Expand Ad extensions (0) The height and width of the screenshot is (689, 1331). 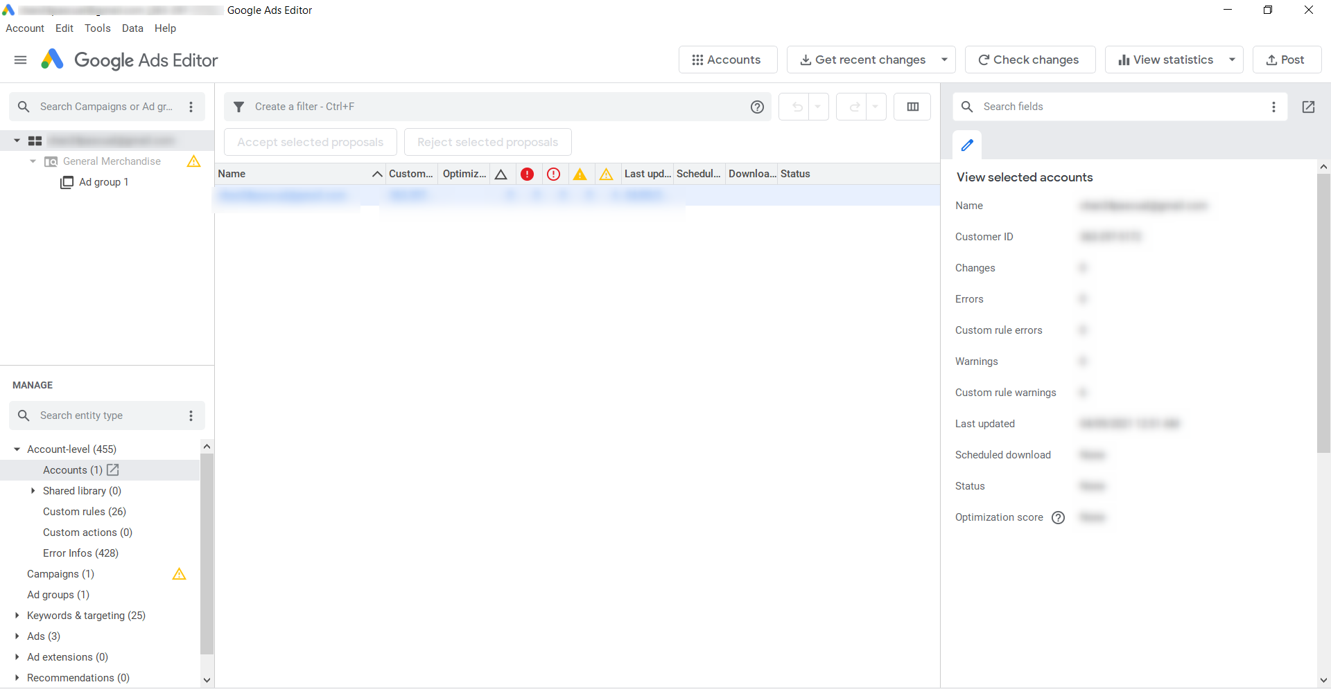[x=17, y=657]
